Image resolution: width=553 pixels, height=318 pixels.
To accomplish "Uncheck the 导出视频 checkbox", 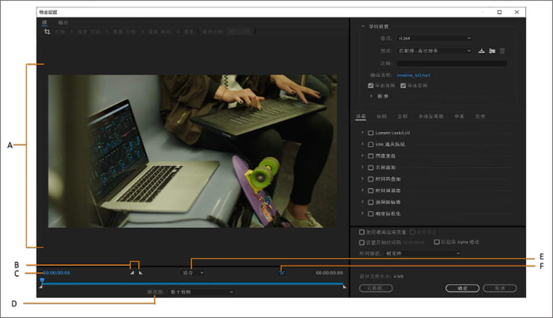I will 371,86.
